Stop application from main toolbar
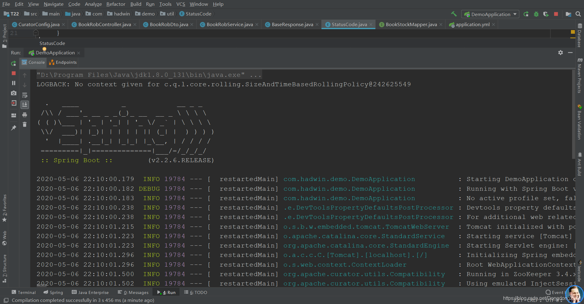The width and height of the screenshot is (584, 304). [x=556, y=14]
